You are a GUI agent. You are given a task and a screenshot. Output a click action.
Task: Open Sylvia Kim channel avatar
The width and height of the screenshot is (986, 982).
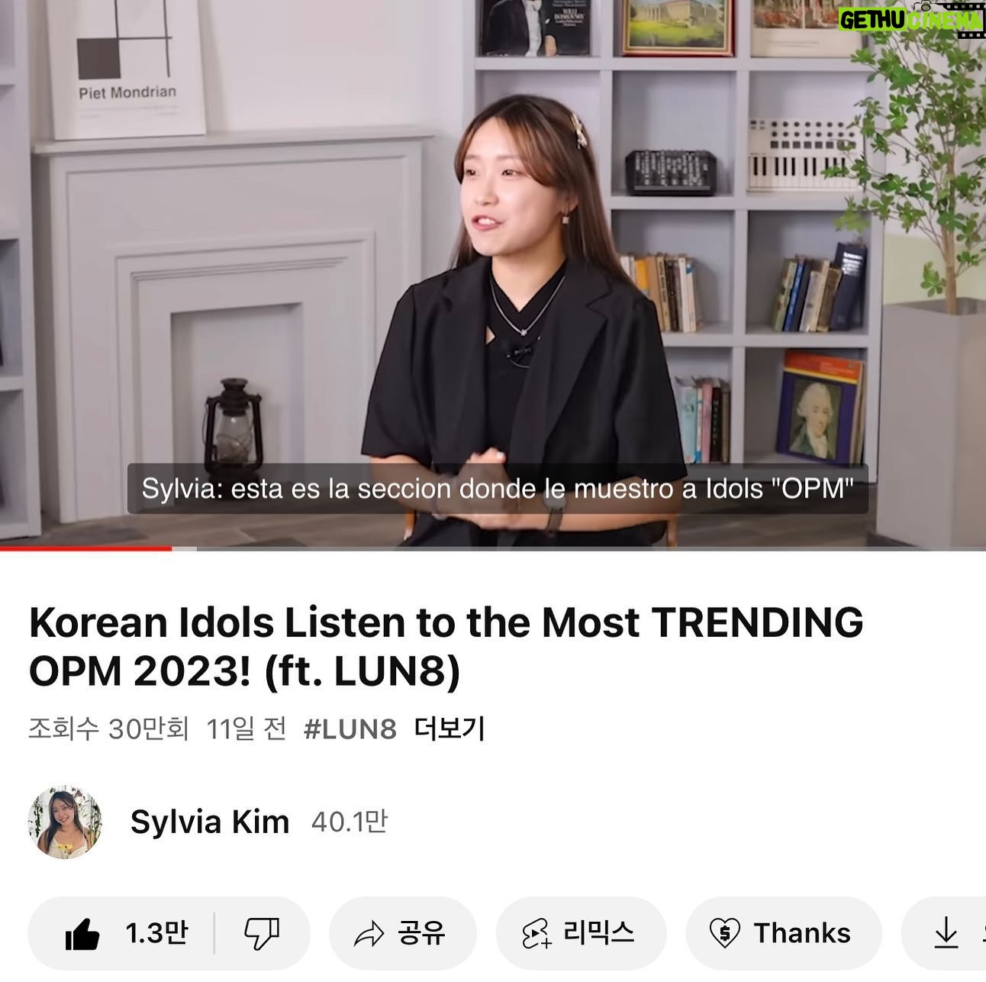(x=65, y=822)
